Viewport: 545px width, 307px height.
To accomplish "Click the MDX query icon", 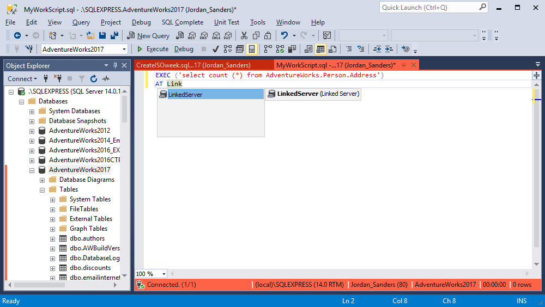I will click(192, 35).
